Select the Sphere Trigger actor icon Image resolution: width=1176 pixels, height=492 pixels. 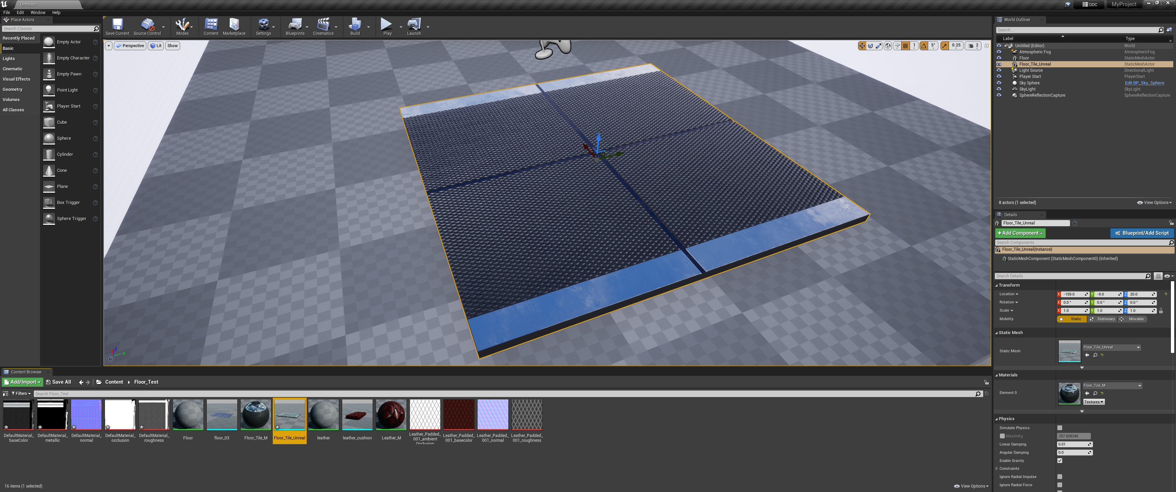(x=49, y=219)
